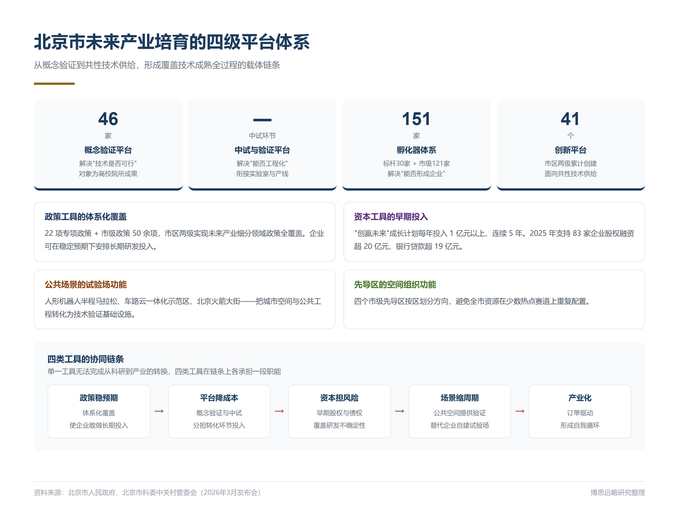Click the heading 政策工具的体系化覆盖
This screenshot has height=509, width=679.
86,217
